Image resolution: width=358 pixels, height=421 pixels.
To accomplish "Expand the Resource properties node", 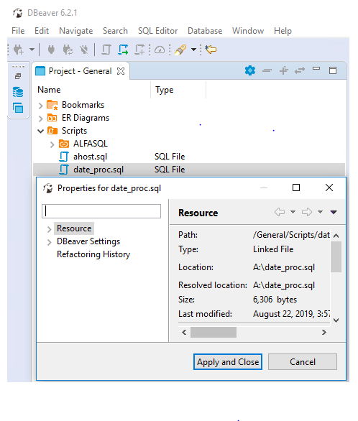I will coord(49,229).
